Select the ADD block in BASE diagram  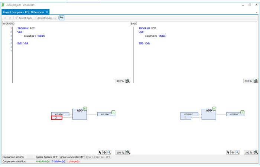pyautogui.click(x=208, y=114)
